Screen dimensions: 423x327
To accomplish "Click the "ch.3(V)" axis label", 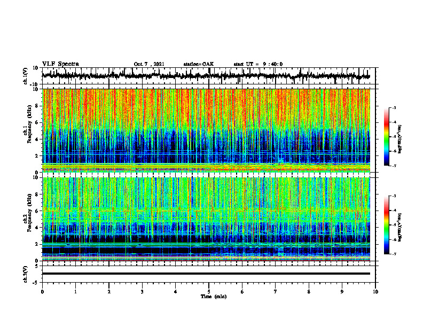I will (26, 274).
